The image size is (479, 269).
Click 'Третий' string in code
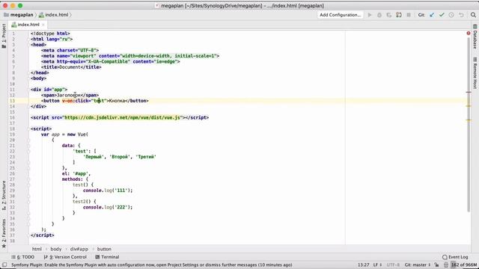click(146, 157)
